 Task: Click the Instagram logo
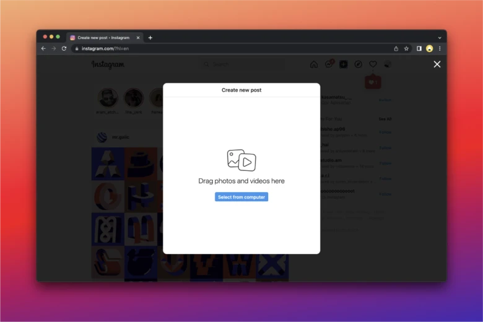pos(108,64)
